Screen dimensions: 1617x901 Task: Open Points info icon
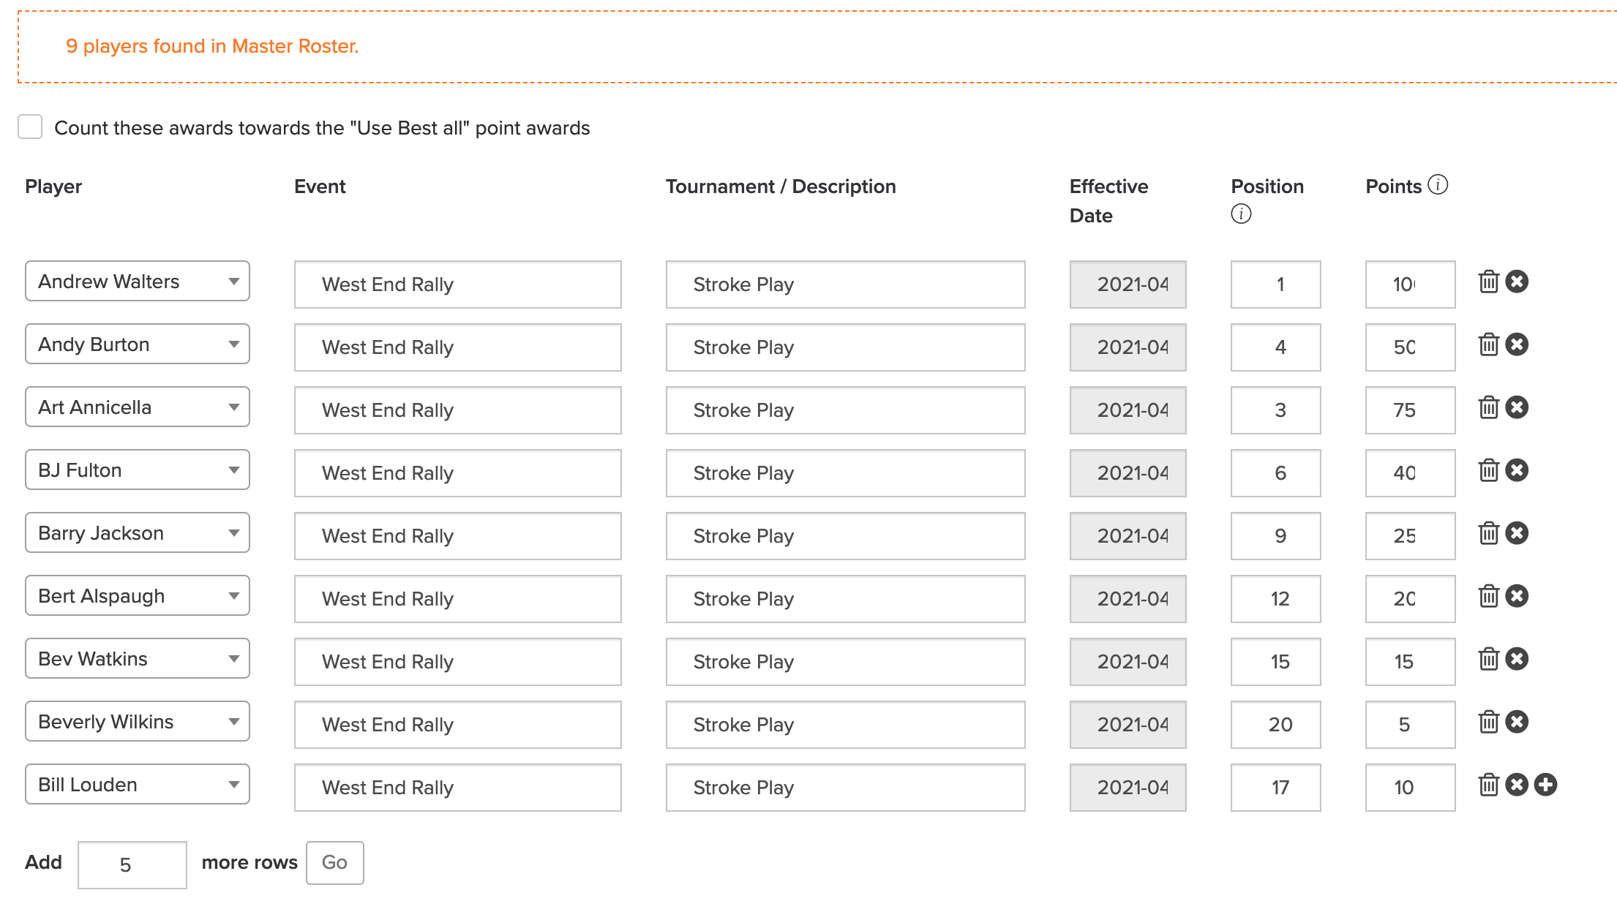point(1438,184)
